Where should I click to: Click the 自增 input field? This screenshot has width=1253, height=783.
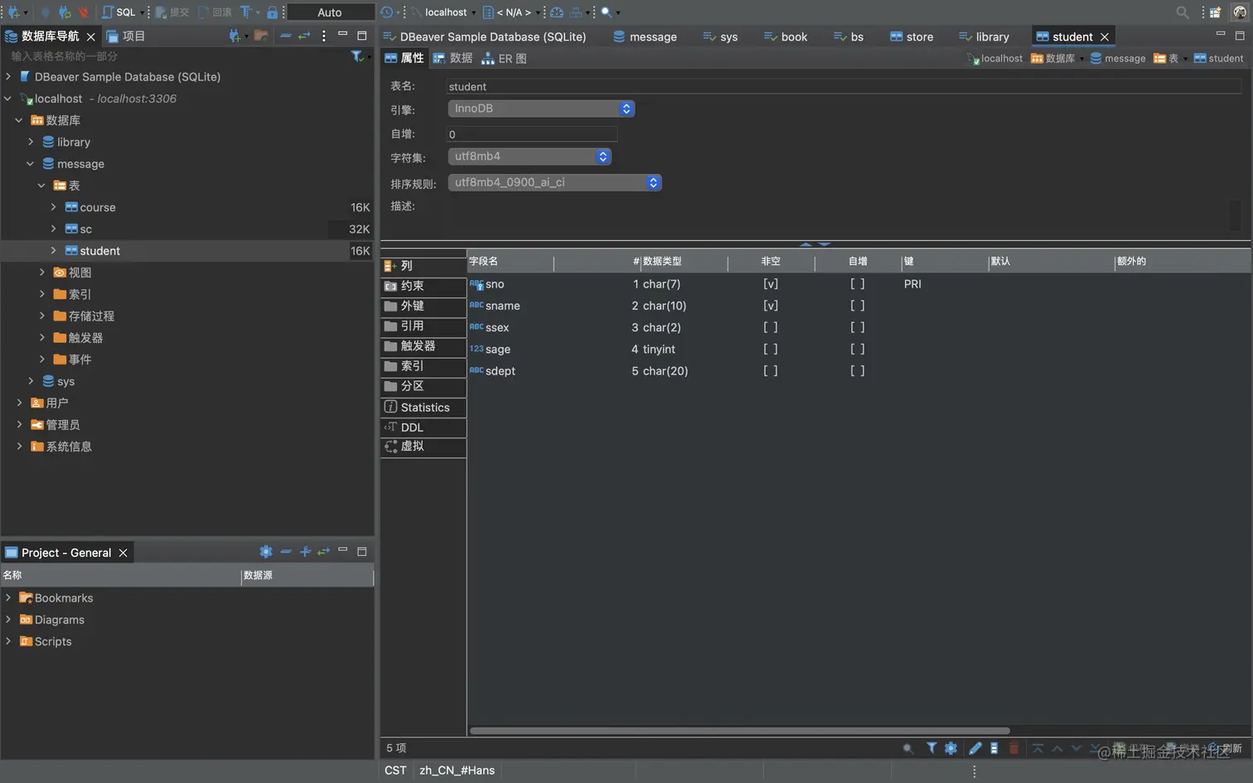(x=532, y=134)
